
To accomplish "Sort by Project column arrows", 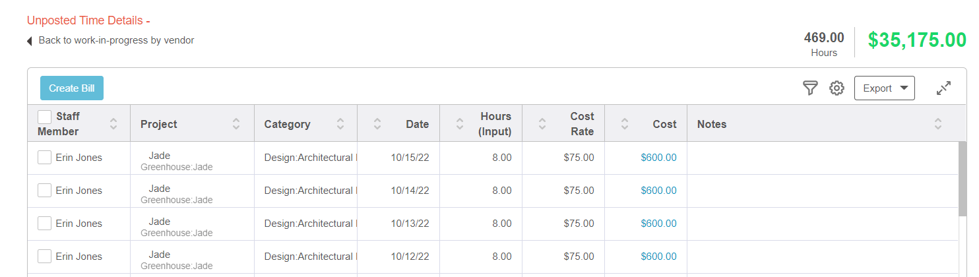I will click(236, 124).
